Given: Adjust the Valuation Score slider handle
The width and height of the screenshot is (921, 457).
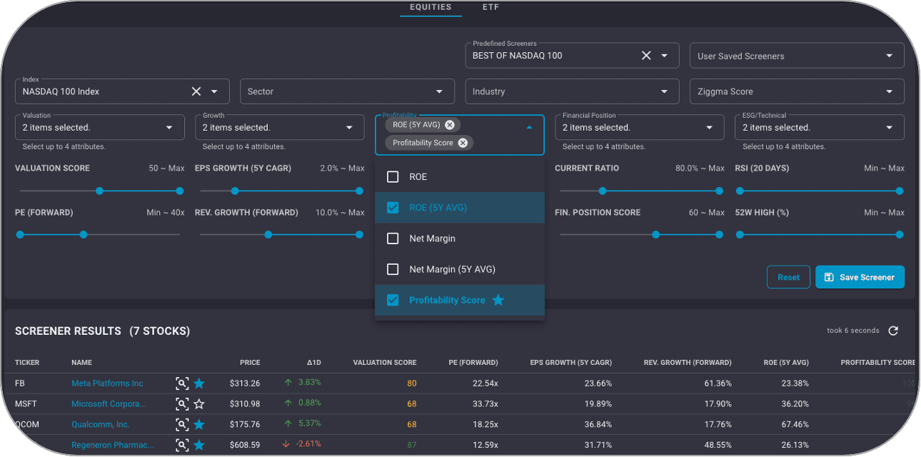Looking at the screenshot, I should point(100,191).
